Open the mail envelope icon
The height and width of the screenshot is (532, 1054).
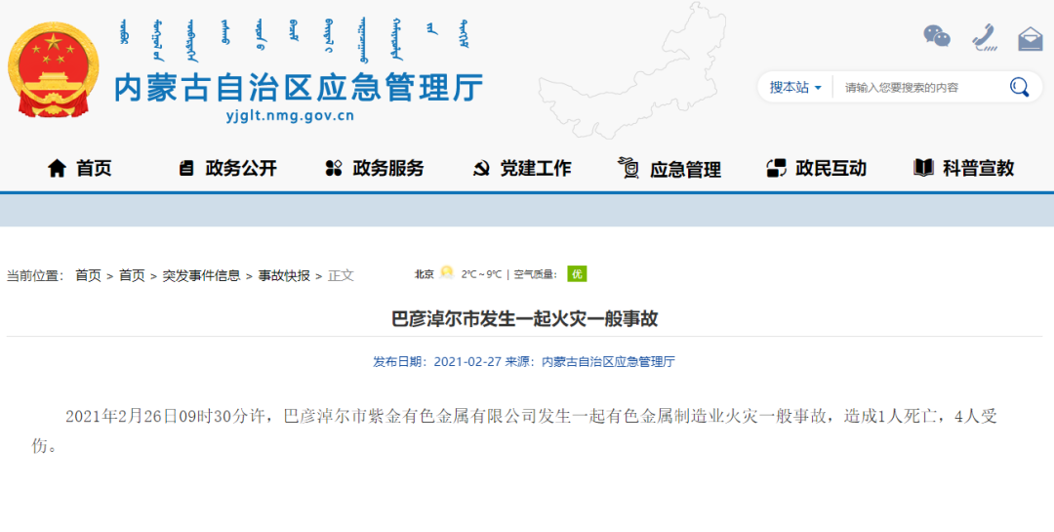1030,38
